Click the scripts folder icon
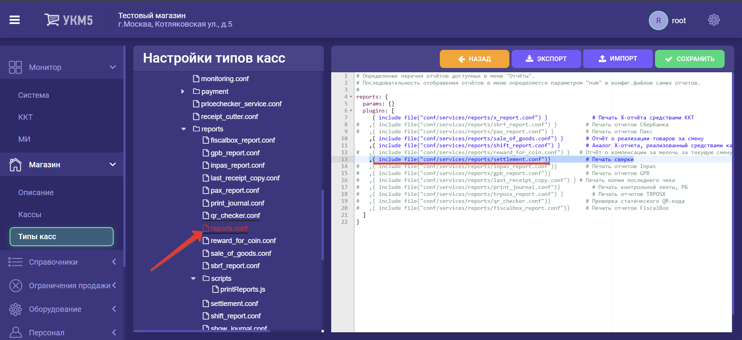 [206, 279]
